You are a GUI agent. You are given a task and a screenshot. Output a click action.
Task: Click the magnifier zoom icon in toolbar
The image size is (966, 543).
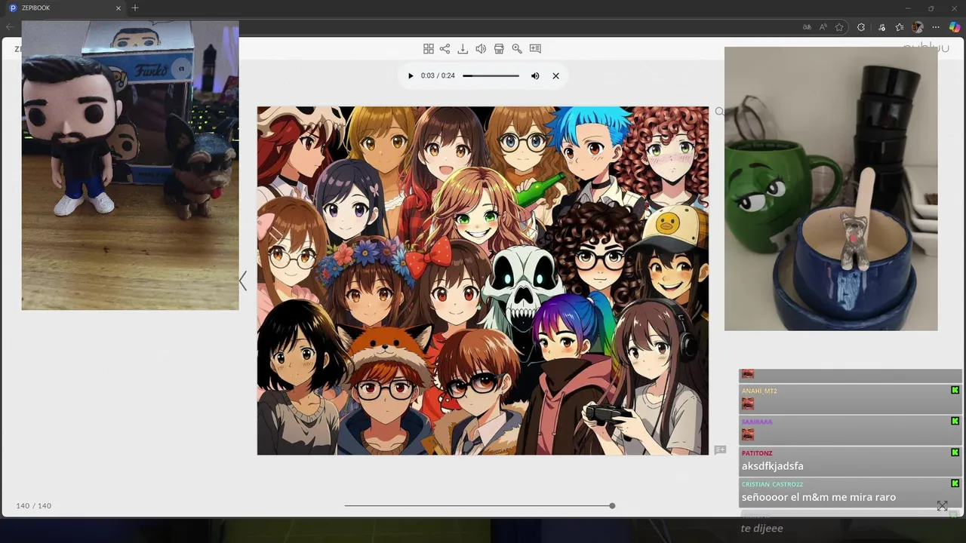(517, 48)
